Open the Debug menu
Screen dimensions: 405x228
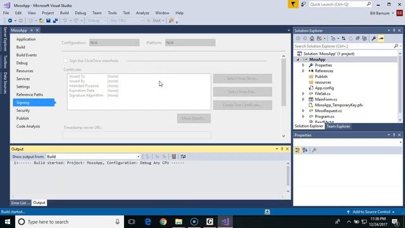click(x=80, y=13)
